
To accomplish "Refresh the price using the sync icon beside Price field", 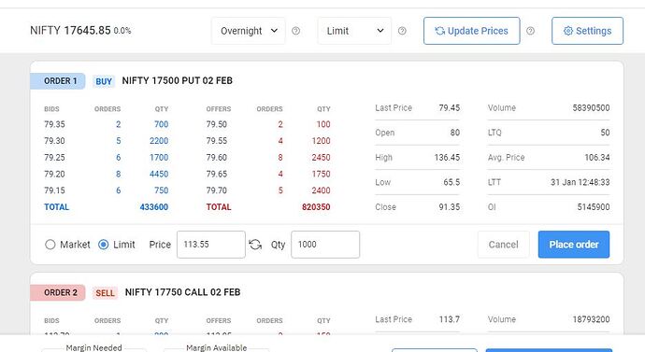I will click(x=255, y=245).
